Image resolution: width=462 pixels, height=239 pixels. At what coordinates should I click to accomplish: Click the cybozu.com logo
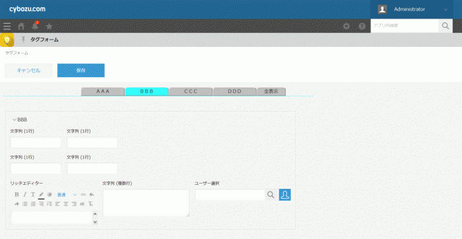coord(27,9)
